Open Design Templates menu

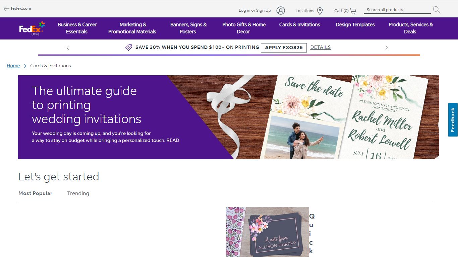click(355, 24)
